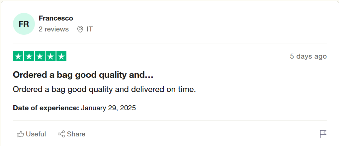Report the review with the flag icon
The width and height of the screenshot is (339, 146).
(323, 134)
